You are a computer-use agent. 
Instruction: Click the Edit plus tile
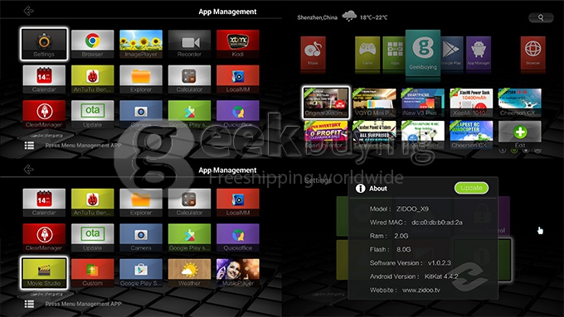click(x=520, y=134)
